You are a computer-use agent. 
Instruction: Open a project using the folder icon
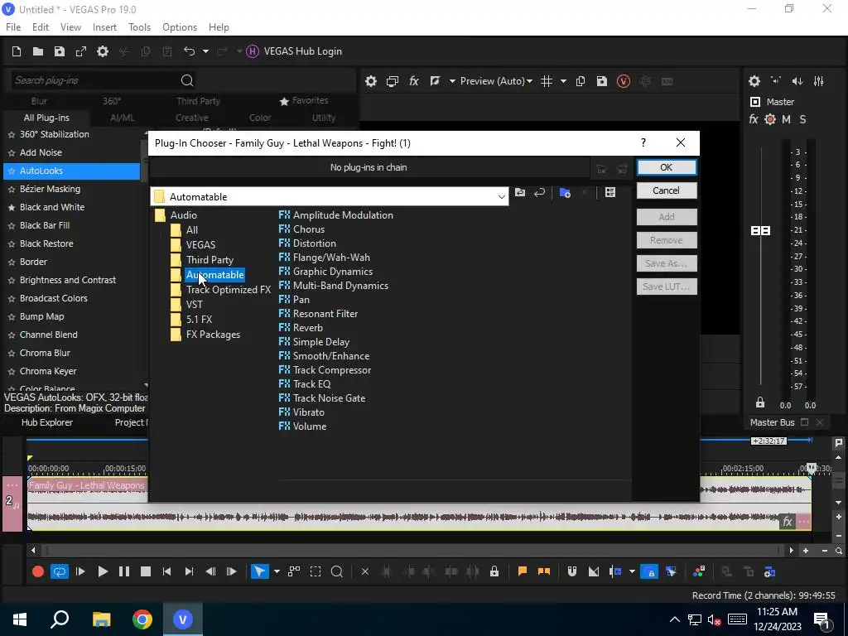[38, 51]
